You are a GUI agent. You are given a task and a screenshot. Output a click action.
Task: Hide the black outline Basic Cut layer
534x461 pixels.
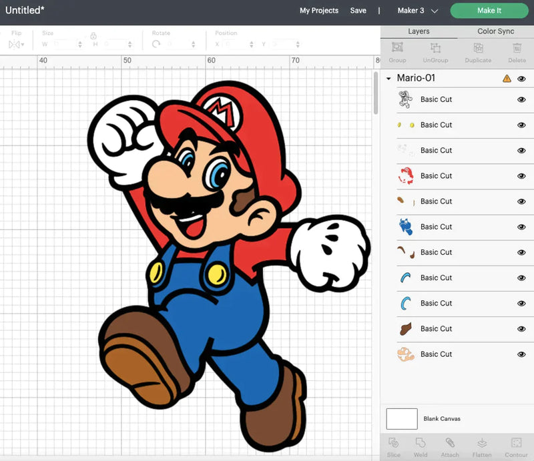click(521, 99)
